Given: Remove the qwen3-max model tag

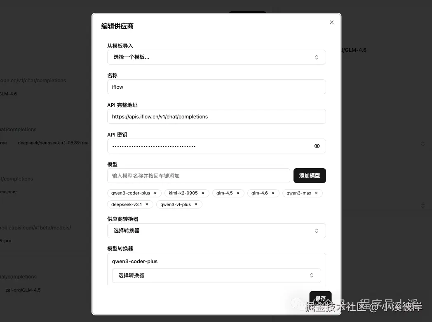Looking at the screenshot, I should coord(316,193).
